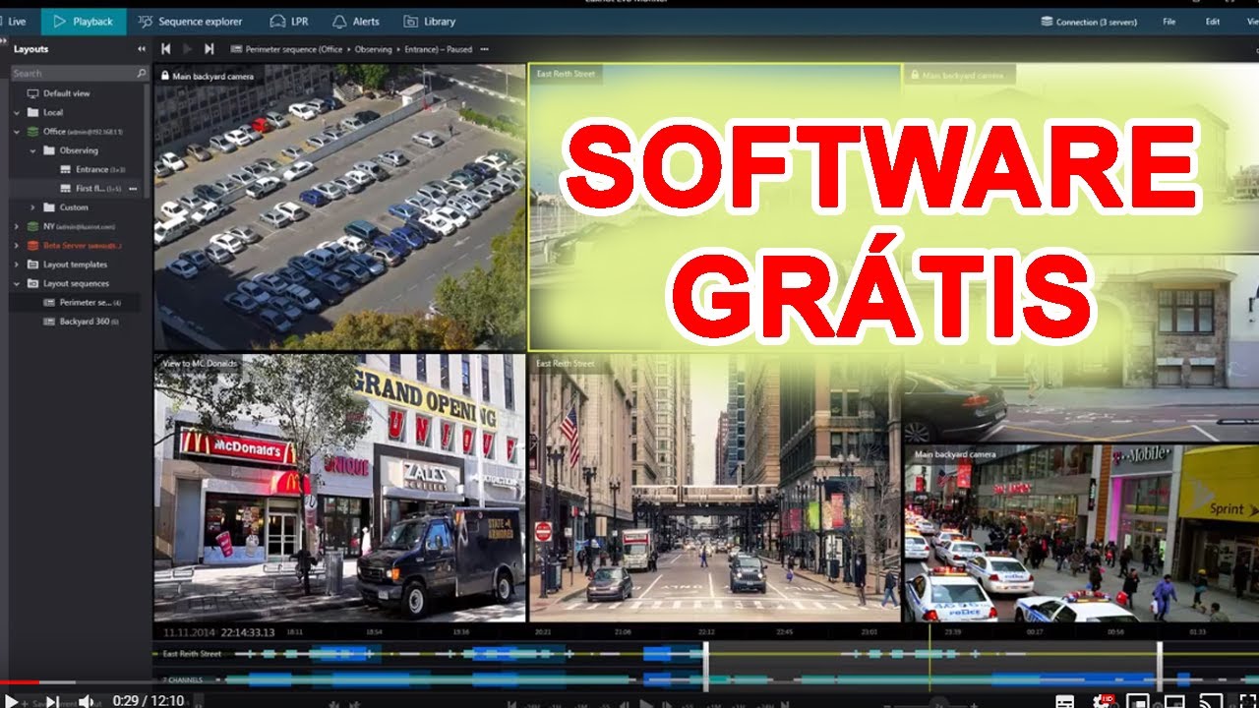Skip to next YouTube video
1259x708 pixels.
point(51,700)
